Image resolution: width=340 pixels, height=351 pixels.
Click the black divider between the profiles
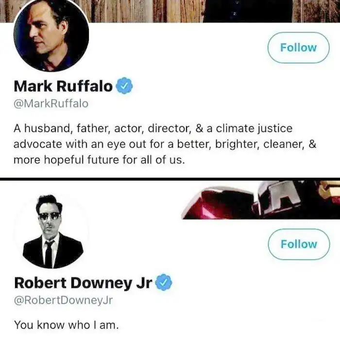click(x=170, y=179)
